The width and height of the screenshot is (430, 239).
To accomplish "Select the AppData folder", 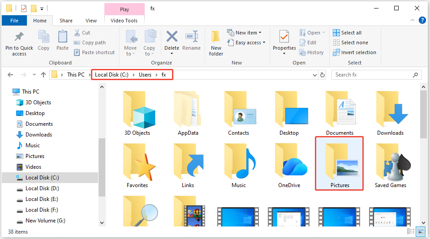I will point(188,113).
